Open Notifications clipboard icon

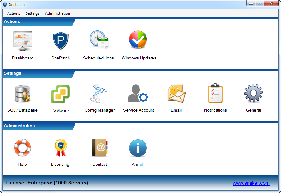click(x=215, y=93)
